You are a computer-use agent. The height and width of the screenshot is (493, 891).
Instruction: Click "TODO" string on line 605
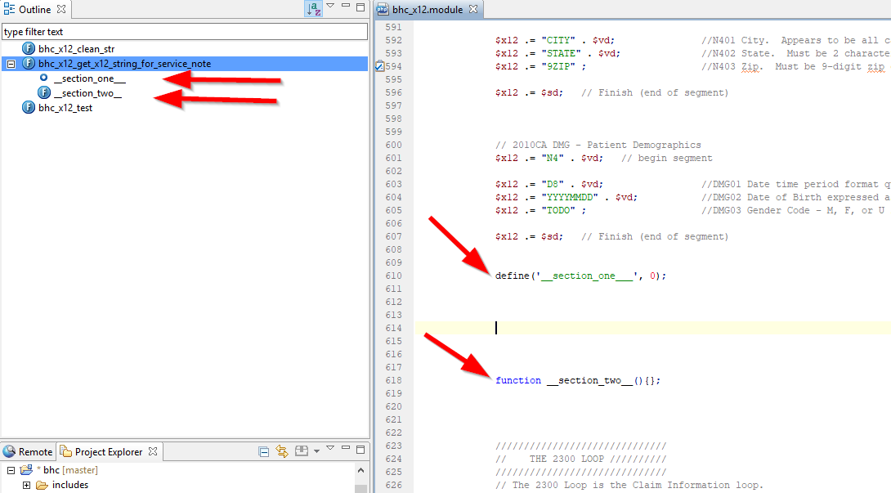tap(558, 210)
